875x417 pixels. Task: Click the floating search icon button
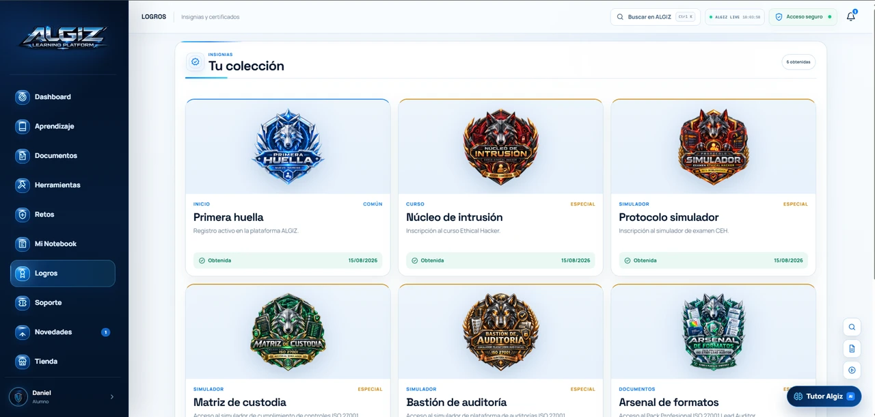[852, 327]
